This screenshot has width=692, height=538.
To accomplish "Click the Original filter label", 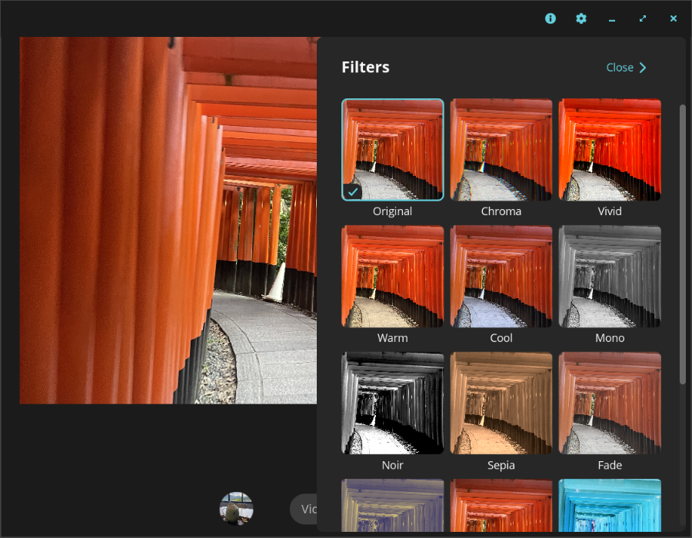I will 392,211.
